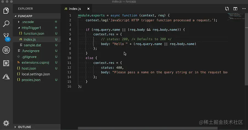
Task: Open local.settings.json file
Action: point(37,74)
